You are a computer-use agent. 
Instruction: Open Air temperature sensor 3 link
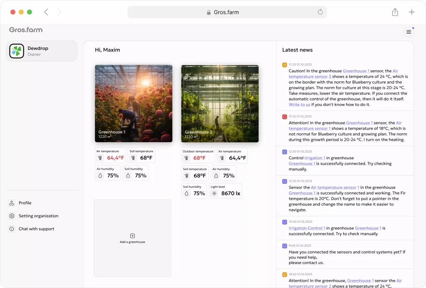click(310, 76)
